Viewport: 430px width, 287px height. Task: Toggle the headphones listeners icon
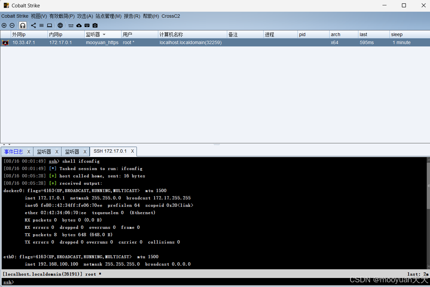(23, 25)
